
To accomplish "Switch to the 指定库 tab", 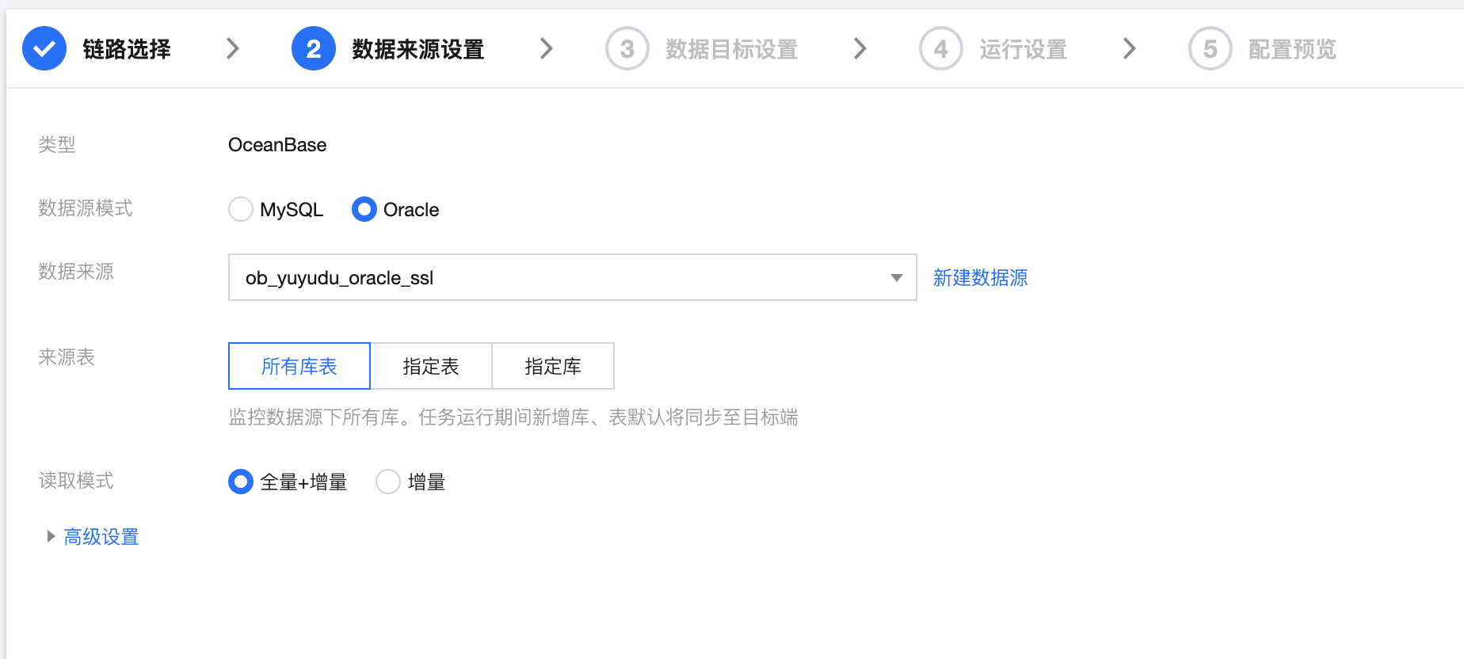I will [x=553, y=367].
